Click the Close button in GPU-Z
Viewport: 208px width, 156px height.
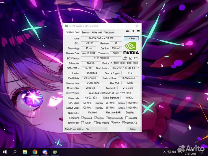133,129
